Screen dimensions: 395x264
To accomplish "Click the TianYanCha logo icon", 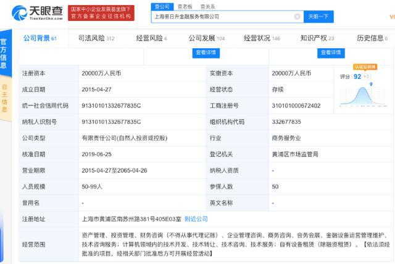I will (x=19, y=13).
